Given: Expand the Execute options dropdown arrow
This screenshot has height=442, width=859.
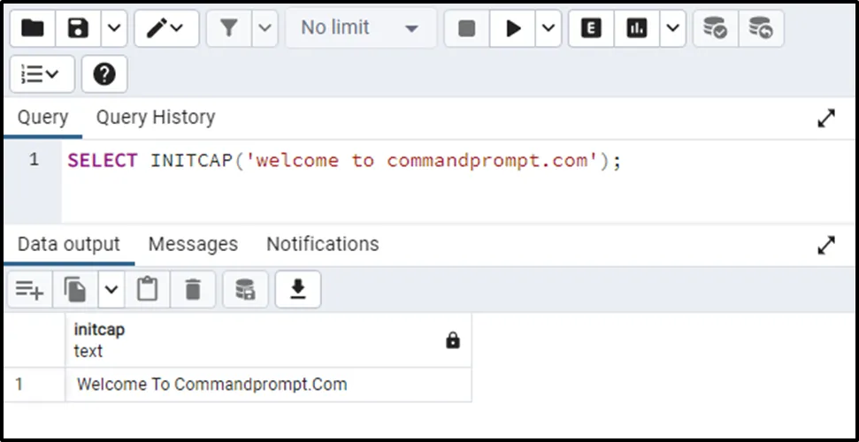Looking at the screenshot, I should (548, 28).
